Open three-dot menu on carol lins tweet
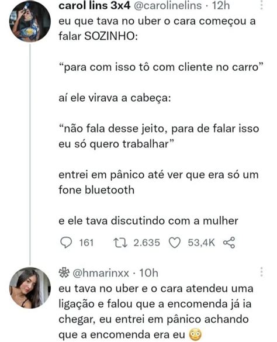Image resolution: width=277 pixels, height=342 pixels. 261,5
